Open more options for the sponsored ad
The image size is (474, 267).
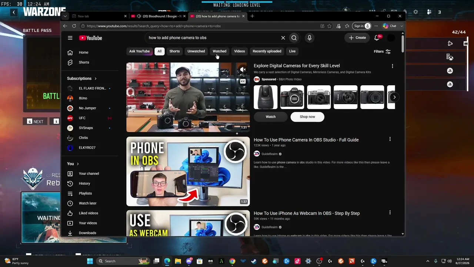[393, 66]
